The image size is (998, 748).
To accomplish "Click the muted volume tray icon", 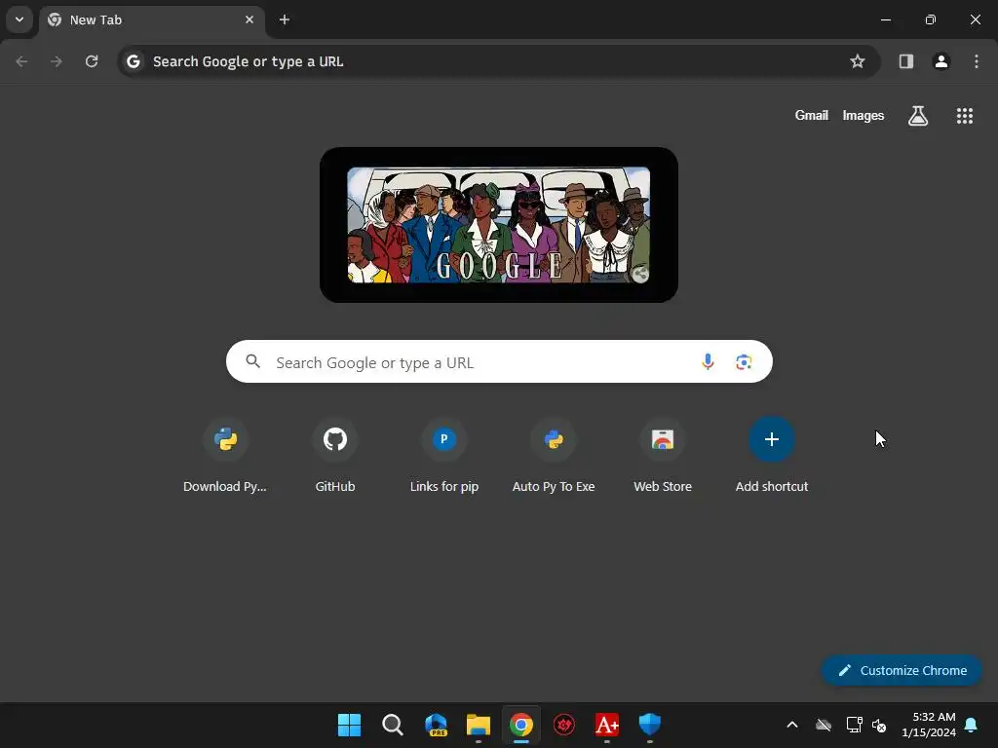I will 880,725.
